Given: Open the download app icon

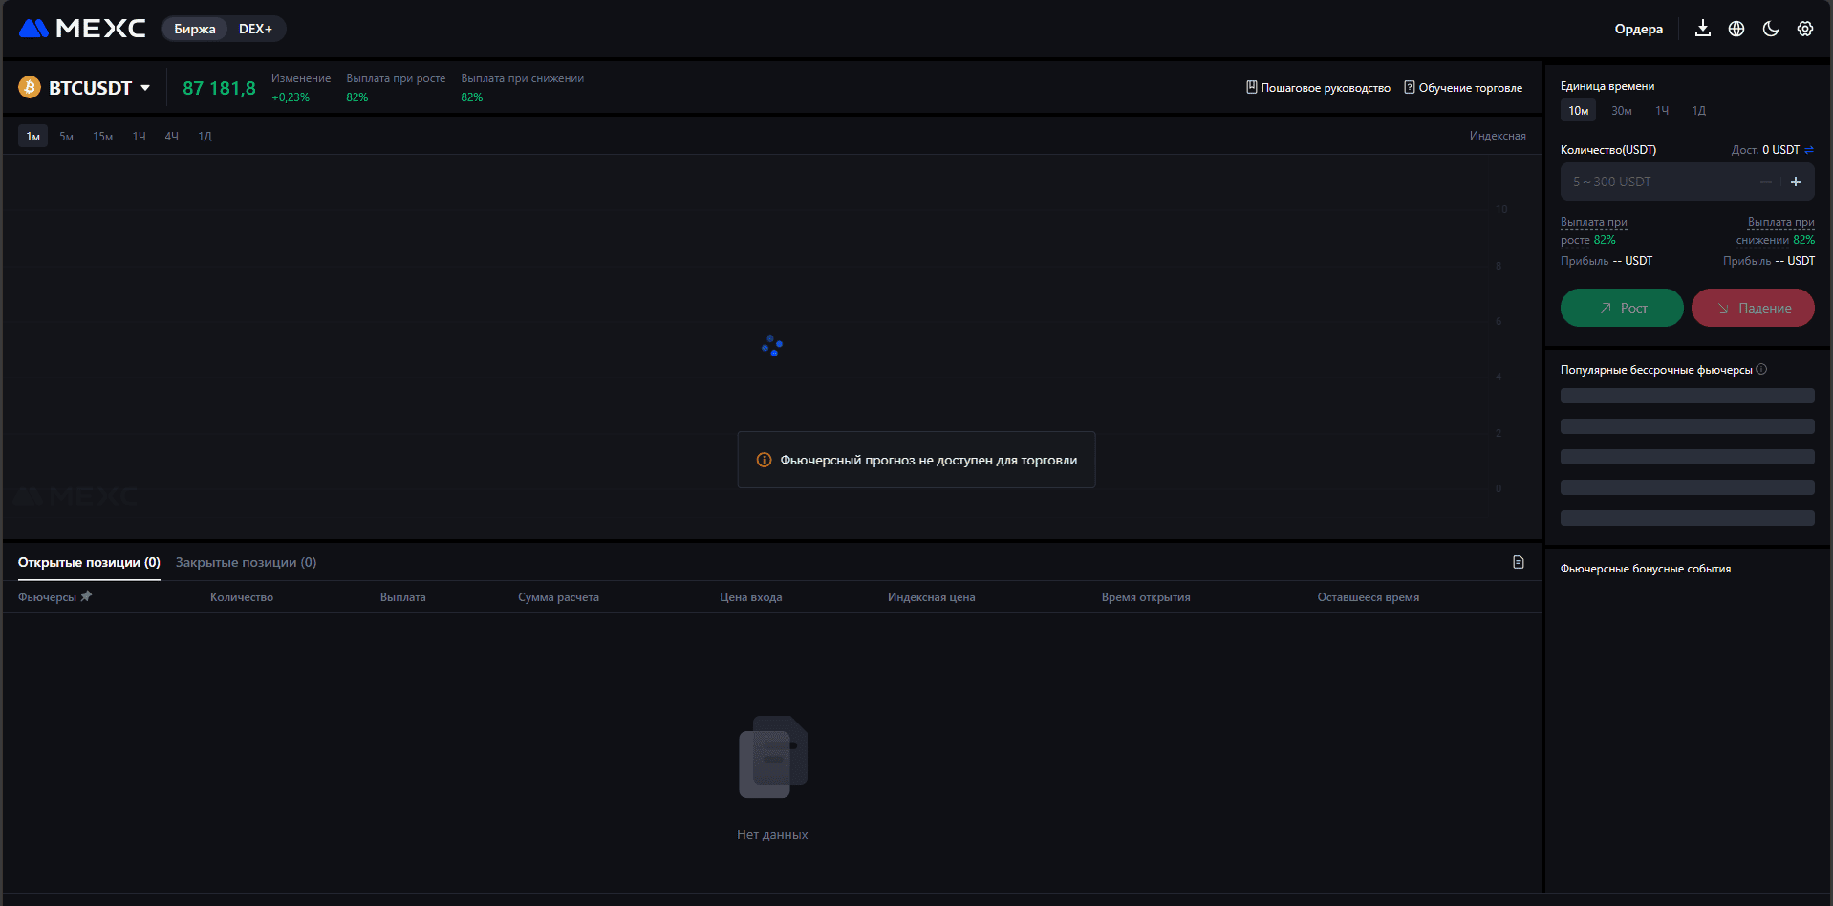Looking at the screenshot, I should click(x=1702, y=29).
